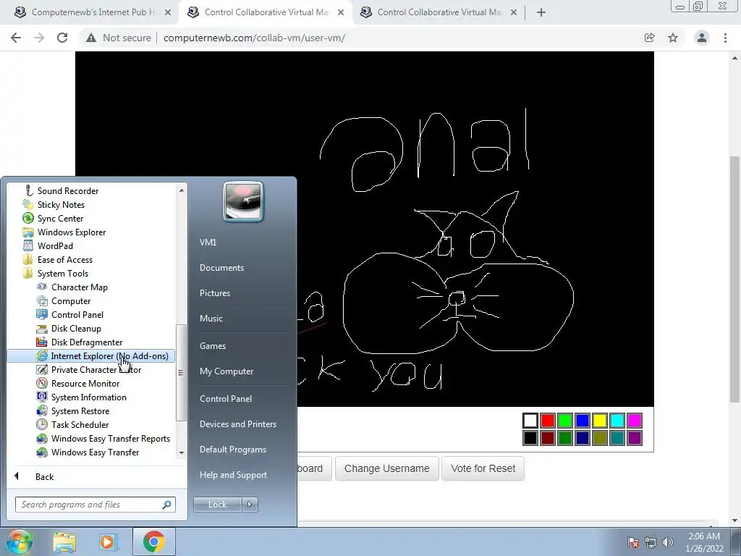
Task: Open Documents from the Start menu
Action: pos(221,268)
